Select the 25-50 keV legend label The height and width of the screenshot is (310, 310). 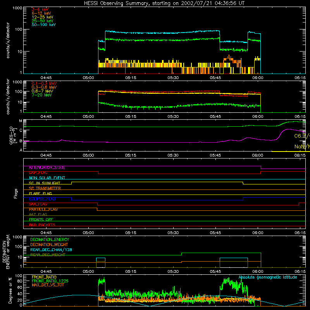tap(42, 21)
